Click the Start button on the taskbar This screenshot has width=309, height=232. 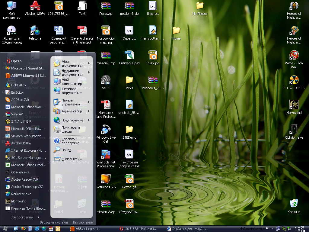(x=5, y=229)
